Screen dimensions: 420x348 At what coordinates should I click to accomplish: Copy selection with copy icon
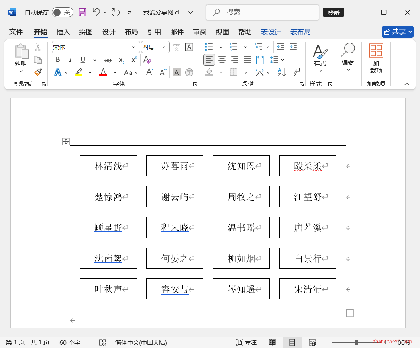tap(38, 60)
